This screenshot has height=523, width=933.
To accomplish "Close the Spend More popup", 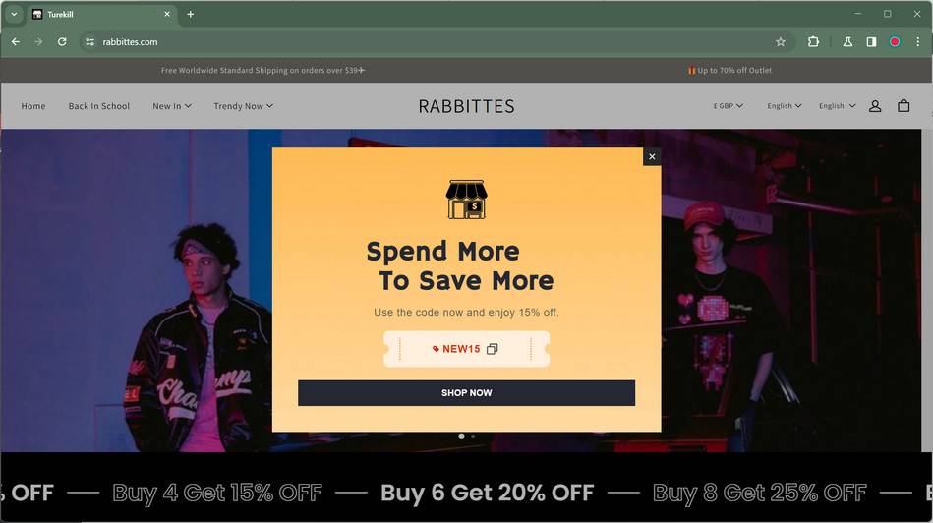I will (x=652, y=156).
